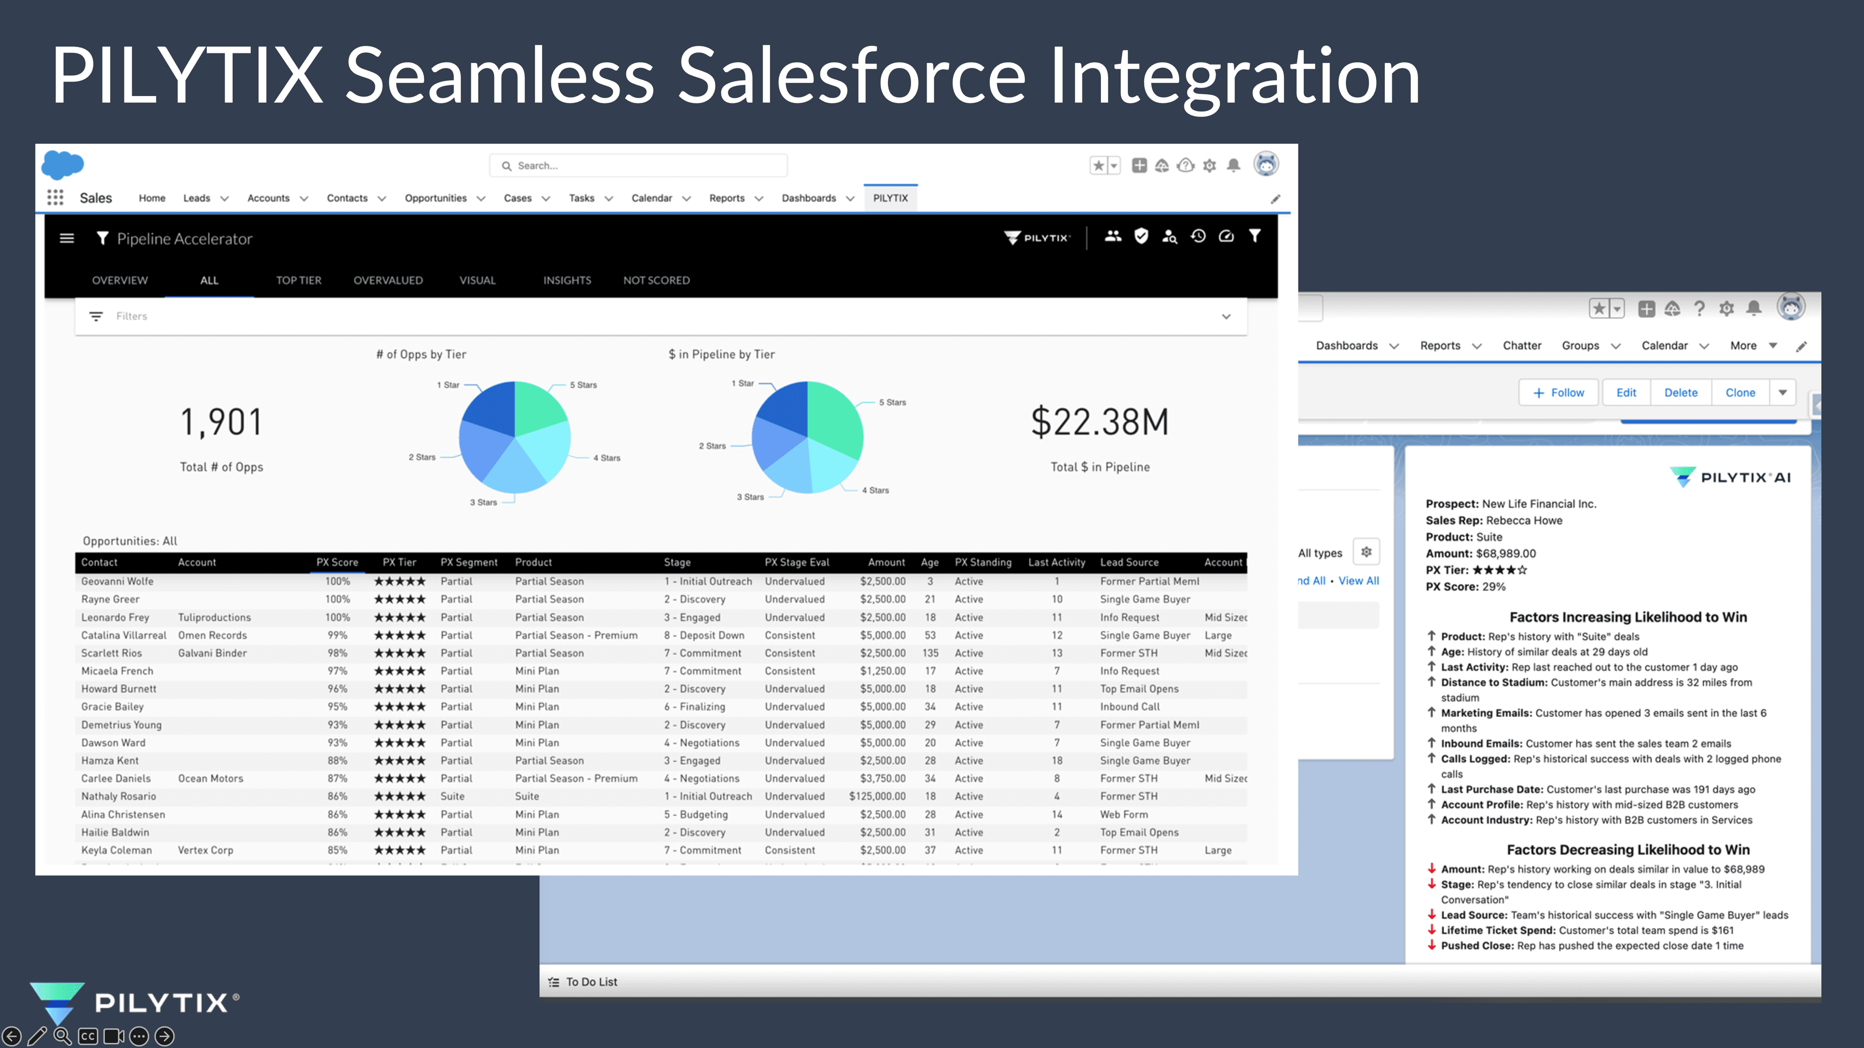Screen dimensions: 1864x1048
Task: Click the edit navigation pencil in front window
Action: [x=1276, y=199]
